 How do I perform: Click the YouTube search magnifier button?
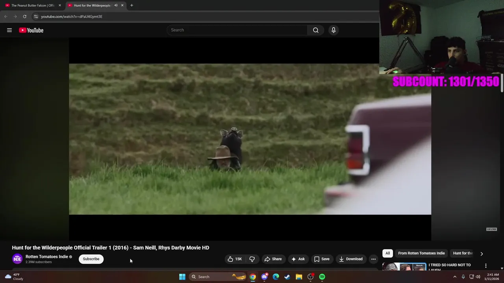tap(316, 30)
